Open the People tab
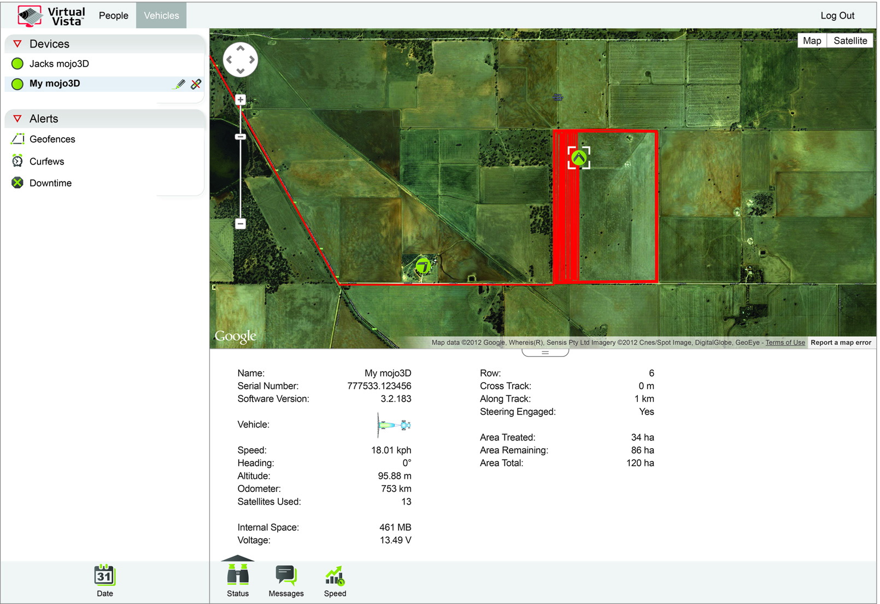This screenshot has width=880, height=604. point(114,16)
